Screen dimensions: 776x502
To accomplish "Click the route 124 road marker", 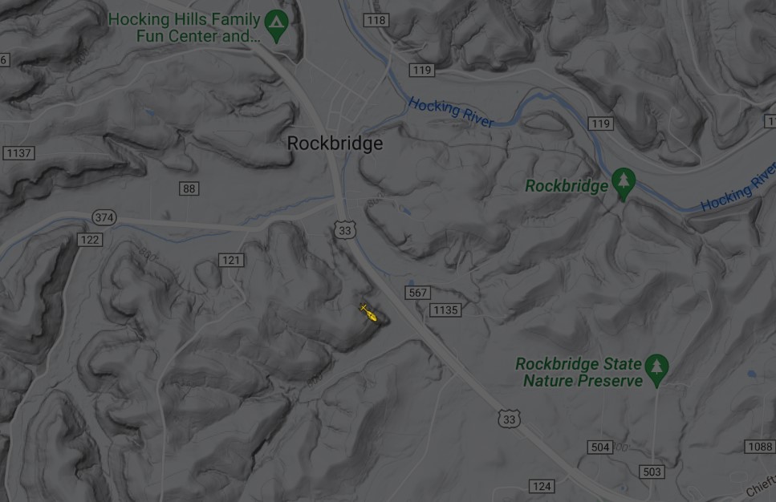I will [x=542, y=486].
